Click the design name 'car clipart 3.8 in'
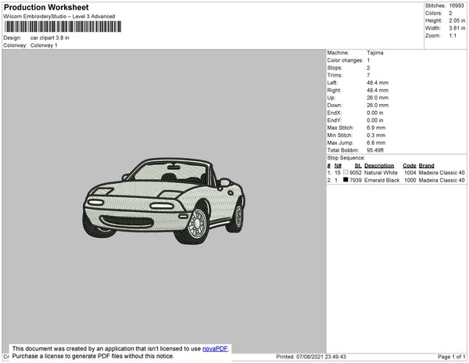 coord(50,38)
